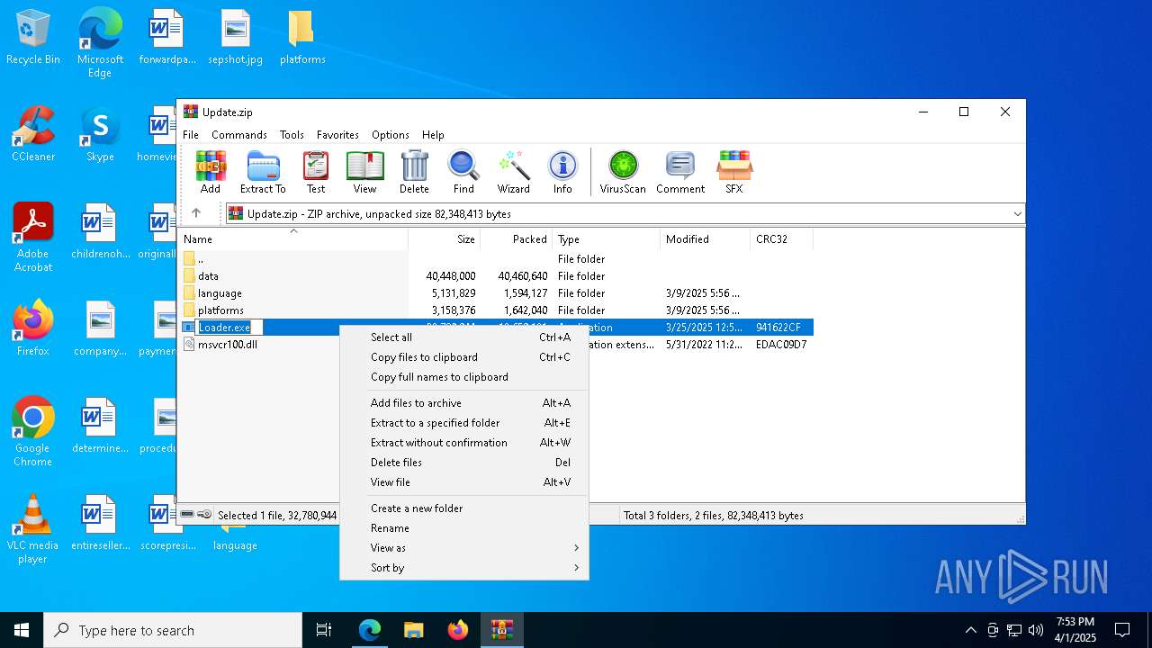
Task: Choose Copy files to clipboard
Action: [464, 357]
